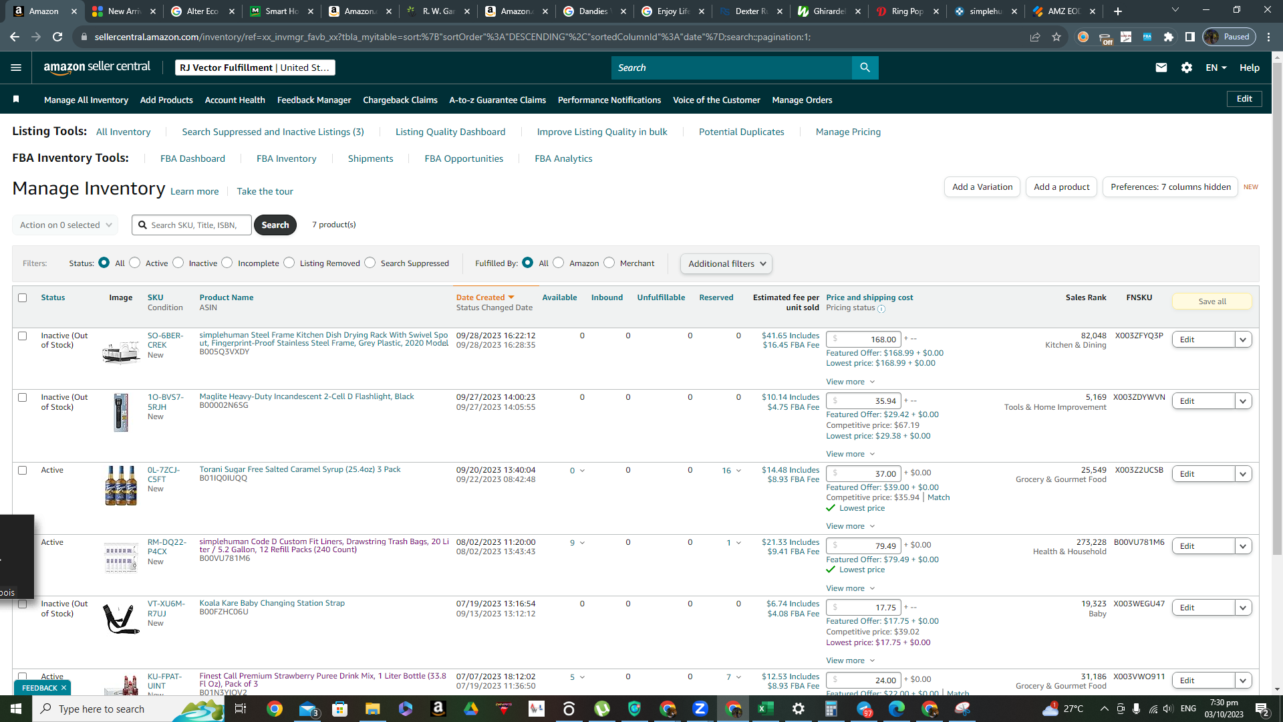
Task: Open the Chrome extensions puzzle icon
Action: pyautogui.click(x=1169, y=37)
